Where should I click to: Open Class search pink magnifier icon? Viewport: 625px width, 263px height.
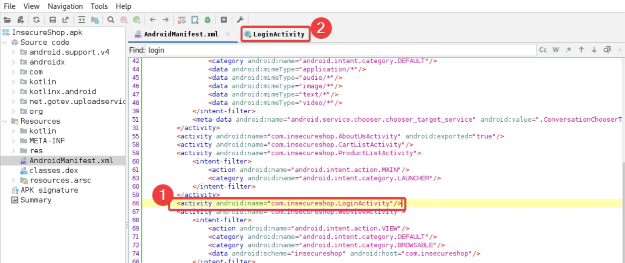124,20
